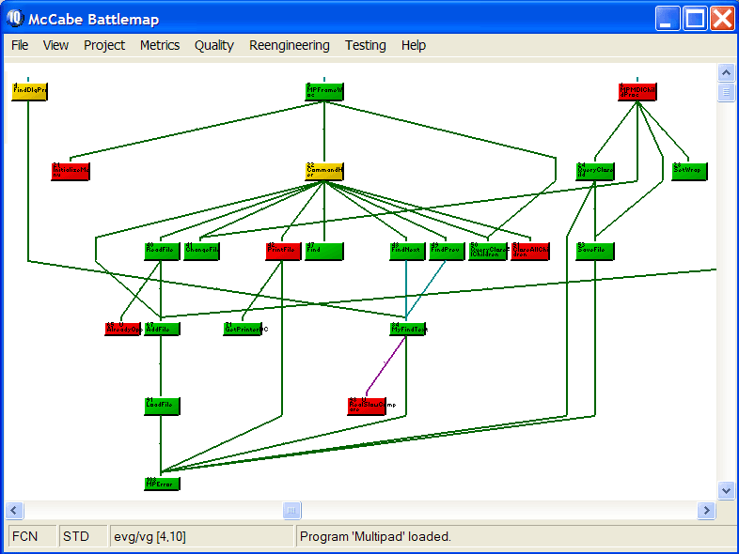The image size is (739, 554).
Task: Select the yellow FindDlgProc node
Action: tap(29, 91)
